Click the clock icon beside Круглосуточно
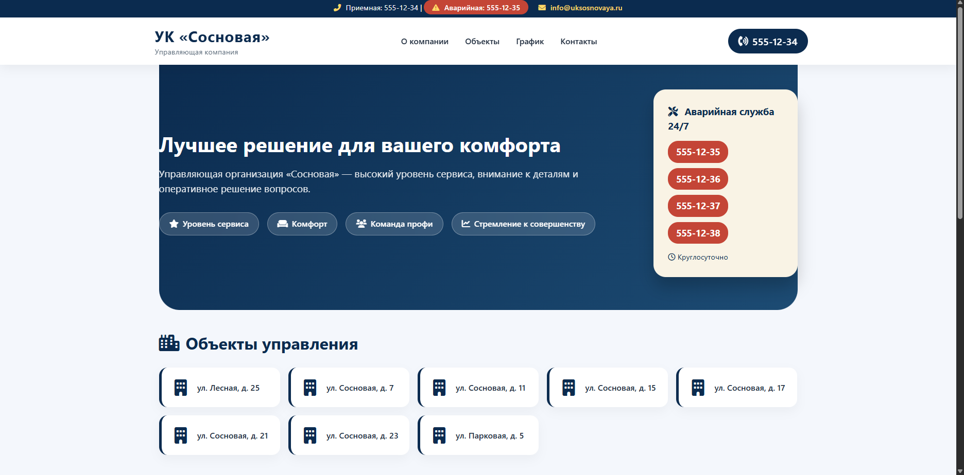Viewport: 964px width, 475px height. [x=672, y=257]
